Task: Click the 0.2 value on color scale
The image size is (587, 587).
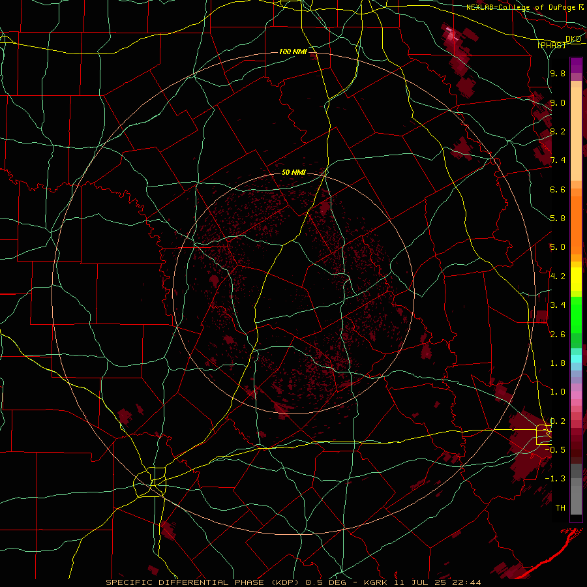Action: tap(558, 421)
